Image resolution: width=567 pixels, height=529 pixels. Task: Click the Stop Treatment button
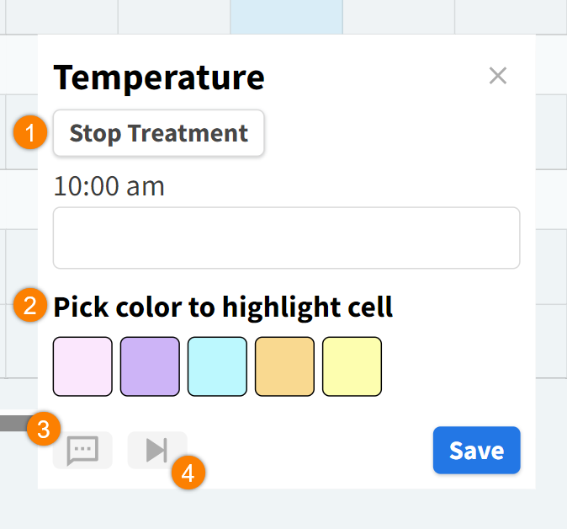click(159, 133)
